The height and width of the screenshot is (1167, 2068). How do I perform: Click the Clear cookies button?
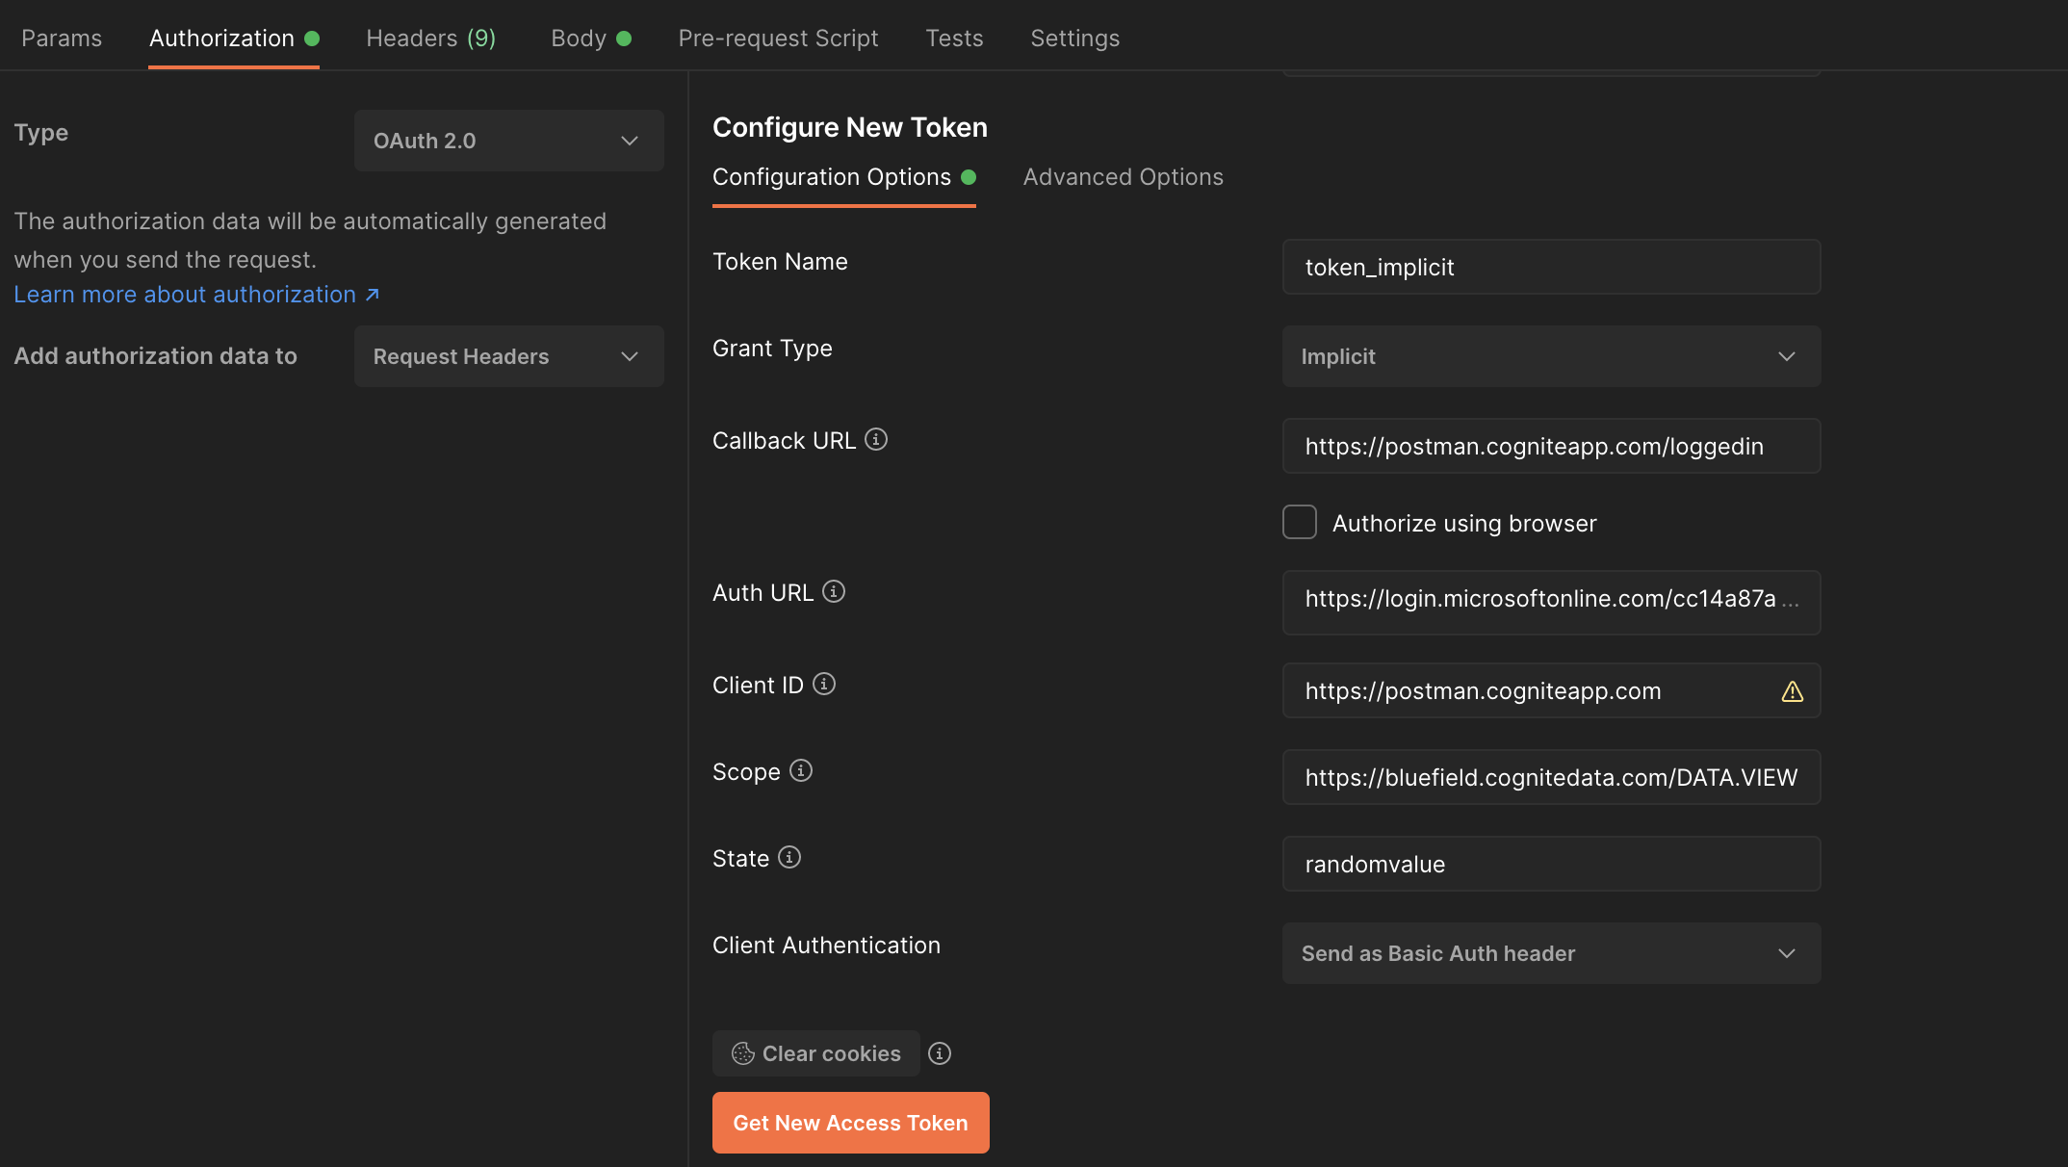[816, 1053]
